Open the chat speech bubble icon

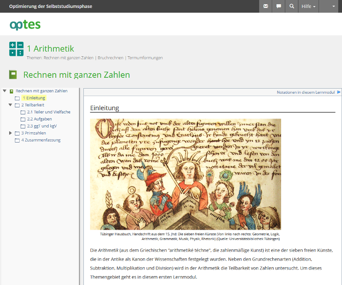click(x=279, y=7)
